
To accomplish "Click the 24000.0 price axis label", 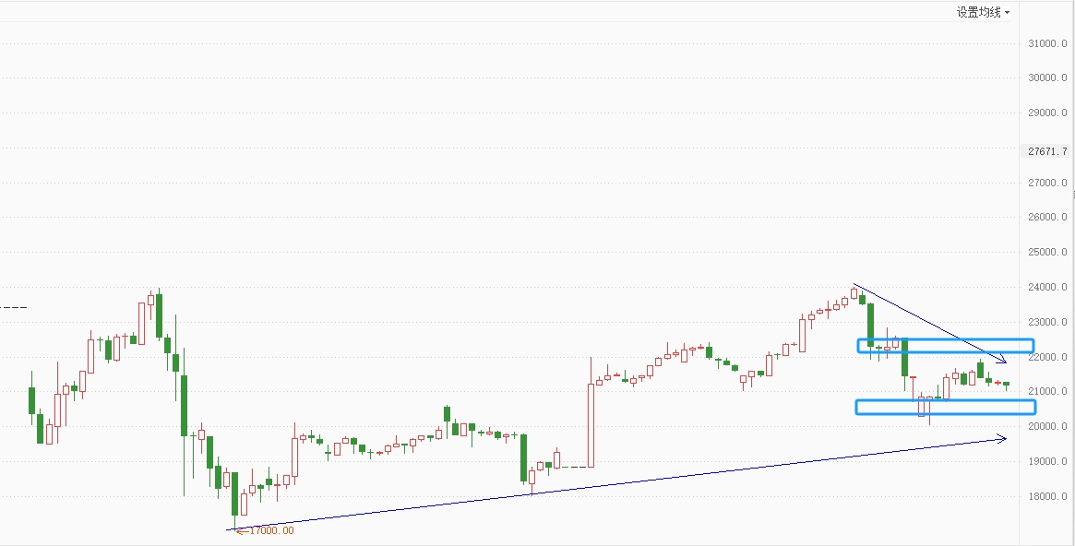I will coord(1046,287).
